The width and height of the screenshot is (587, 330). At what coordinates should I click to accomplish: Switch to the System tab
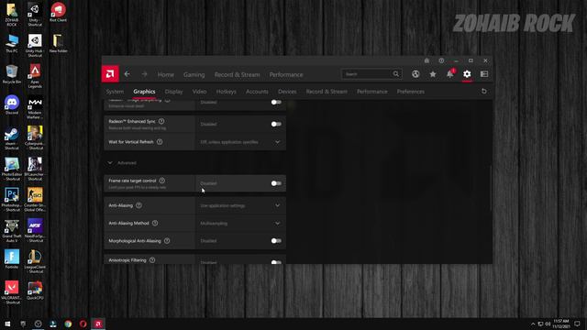[115, 92]
